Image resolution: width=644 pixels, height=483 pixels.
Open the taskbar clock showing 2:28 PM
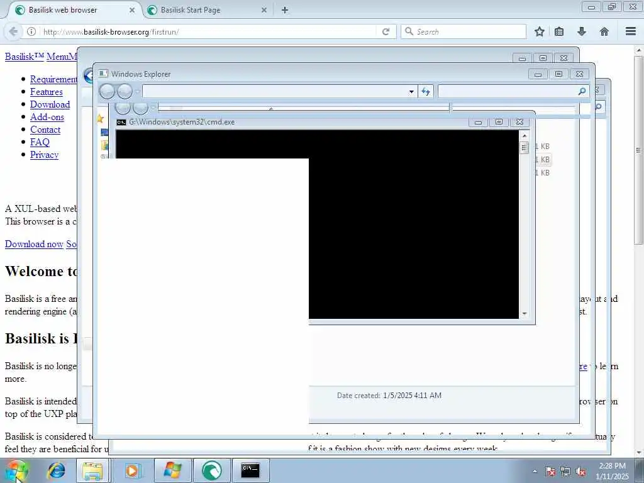tap(613, 471)
